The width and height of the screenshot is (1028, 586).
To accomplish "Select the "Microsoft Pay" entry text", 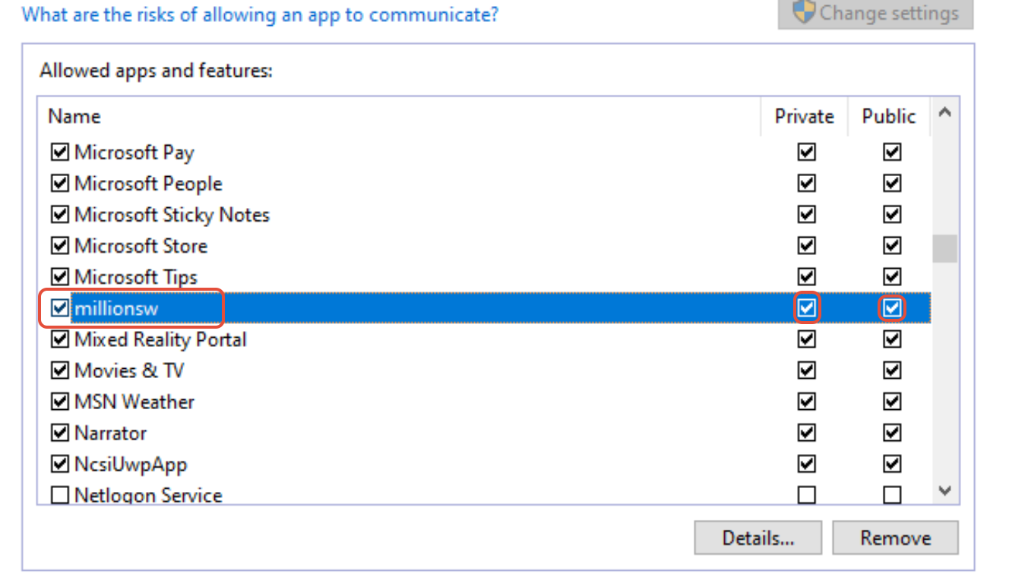I will [134, 153].
